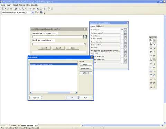Image resolution: width=166 pixels, height=129 pixels.
Task: Switch to the Události tab in properties
Action: coord(100,26)
